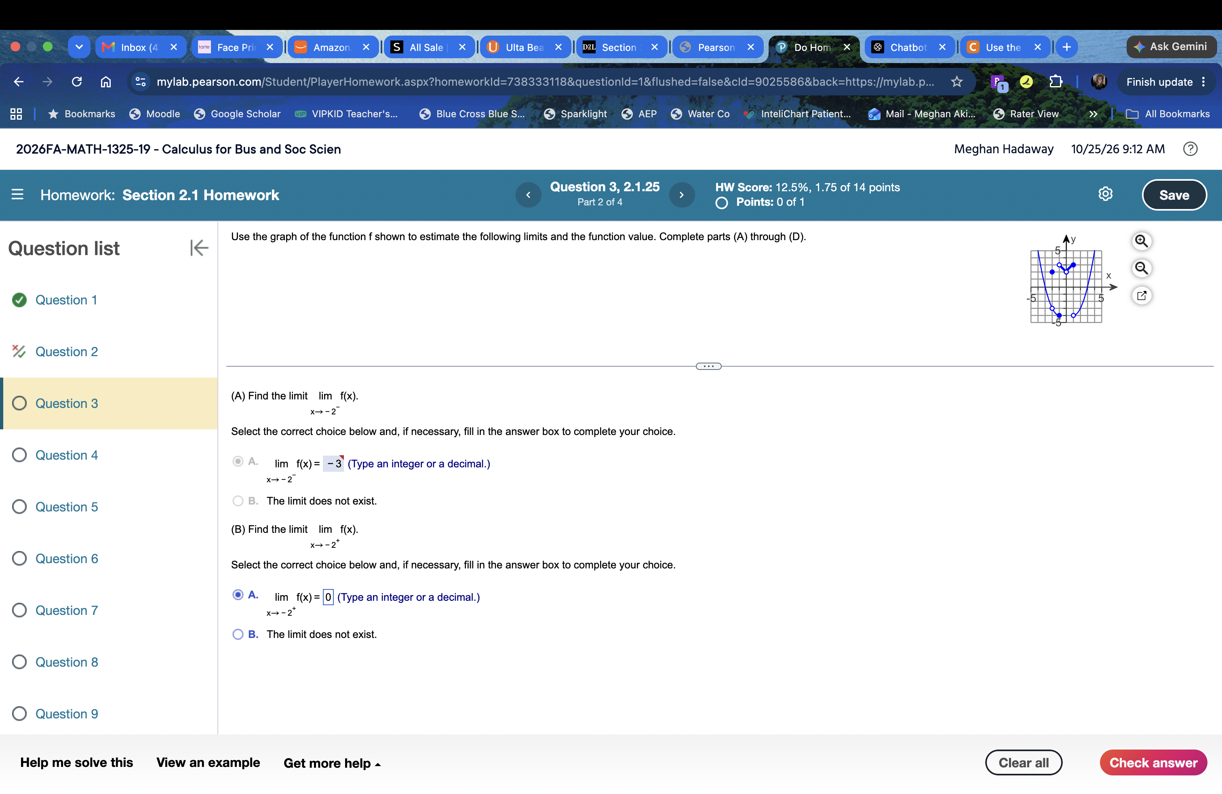1222x794 pixels.
Task: Zoom out of the function graph
Action: coord(1141,268)
